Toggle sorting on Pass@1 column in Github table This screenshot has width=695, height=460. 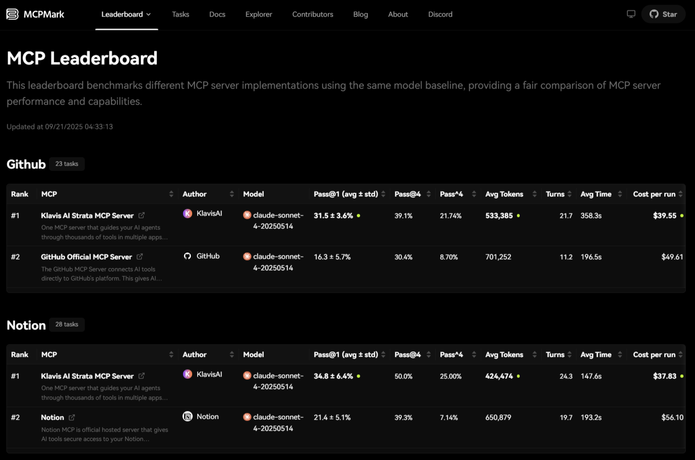click(x=383, y=194)
